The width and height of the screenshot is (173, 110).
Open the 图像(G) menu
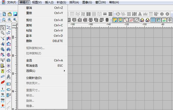[87, 2]
